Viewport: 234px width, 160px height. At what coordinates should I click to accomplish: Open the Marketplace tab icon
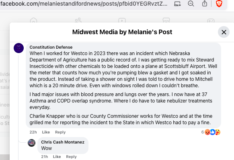coord(166,21)
